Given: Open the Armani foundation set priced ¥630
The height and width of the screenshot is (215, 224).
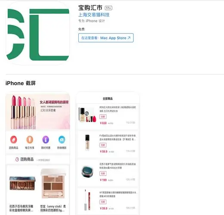Looking at the screenshot, I should pyautogui.click(x=88, y=115).
